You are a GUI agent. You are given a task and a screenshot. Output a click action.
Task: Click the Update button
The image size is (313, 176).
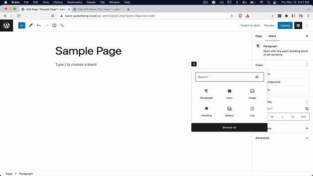click(x=285, y=25)
